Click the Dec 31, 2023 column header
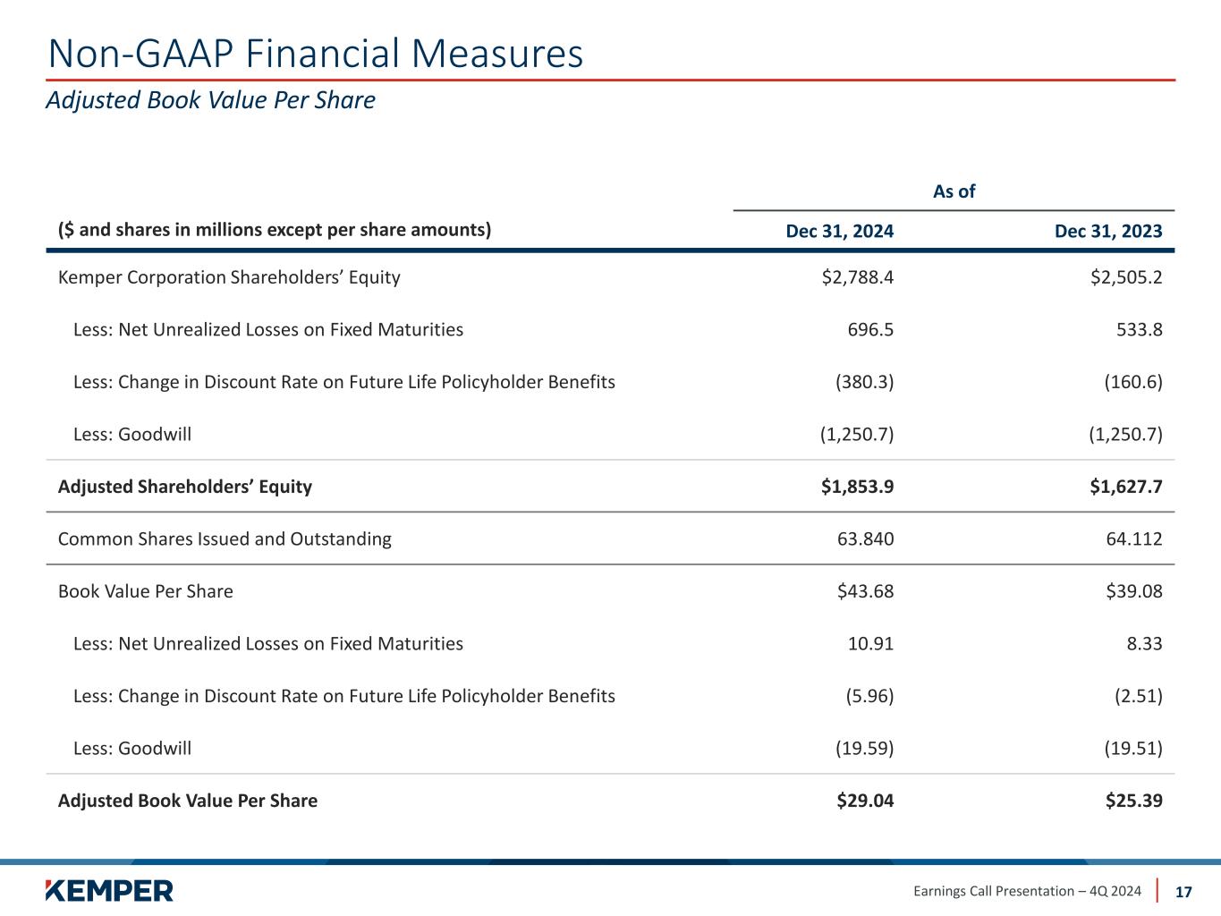 coord(1108,232)
